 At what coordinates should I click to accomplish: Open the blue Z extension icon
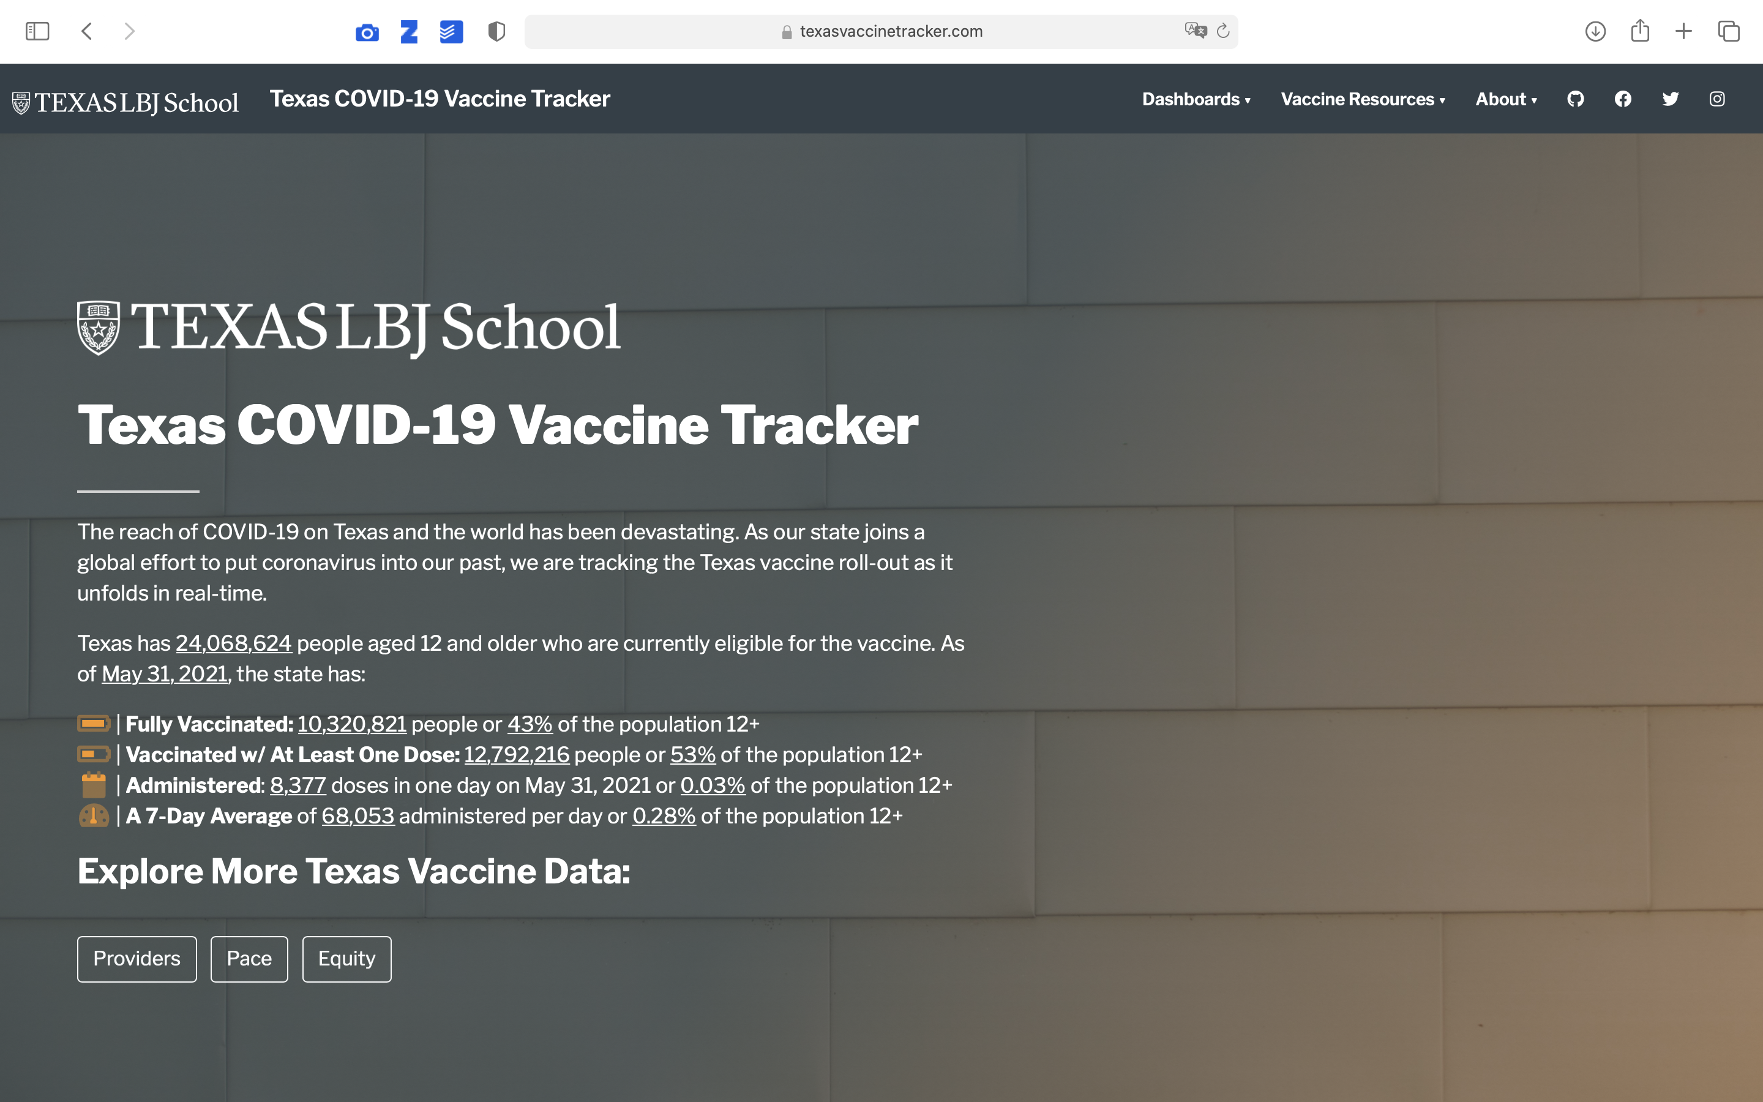410,32
